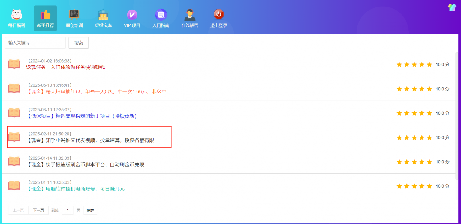
Task: Open the 返现任务 入门体验 red link
Action: pos(65,67)
